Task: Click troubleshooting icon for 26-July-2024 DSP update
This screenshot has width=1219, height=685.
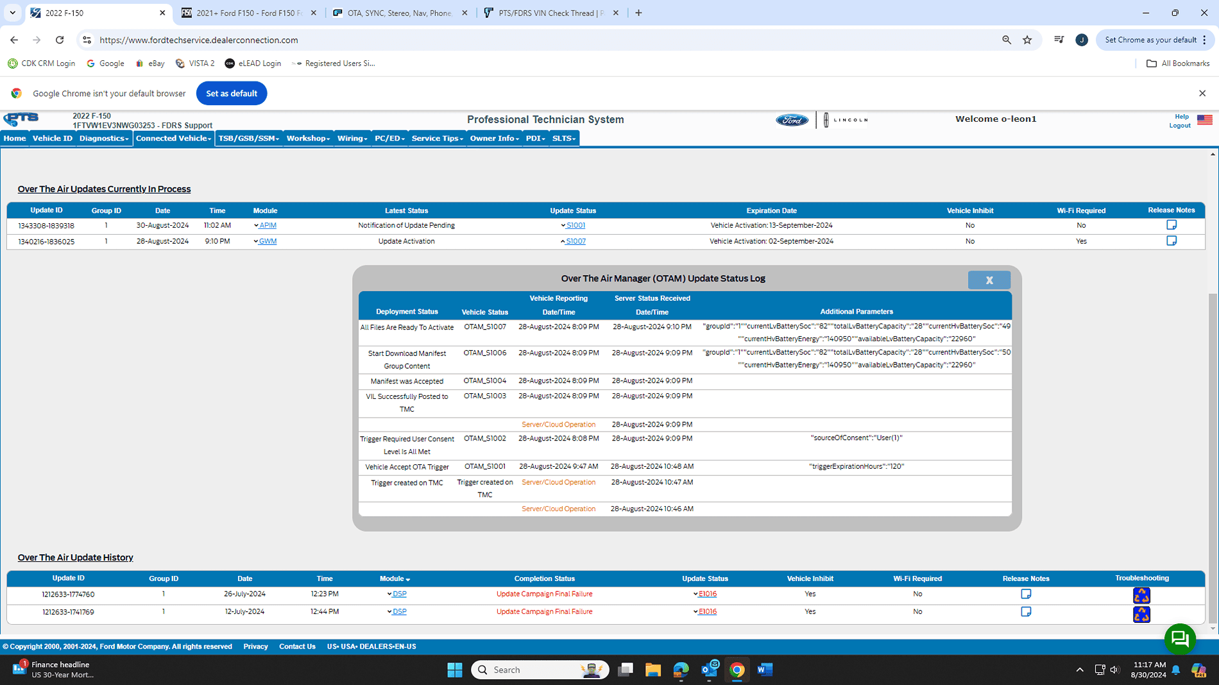Action: [1141, 595]
